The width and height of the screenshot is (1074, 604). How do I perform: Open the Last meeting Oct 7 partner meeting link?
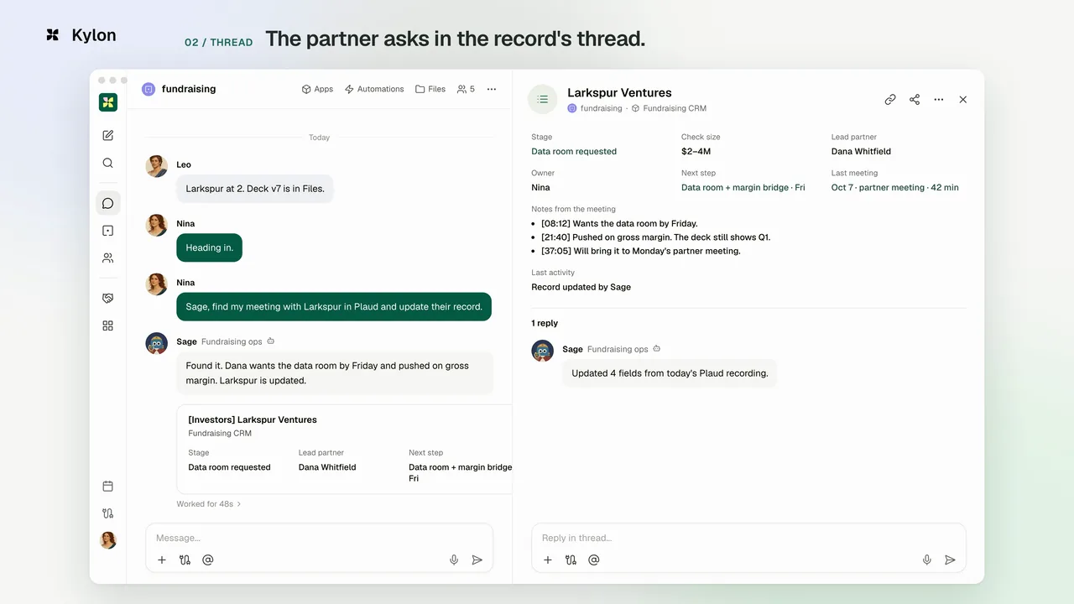(x=894, y=188)
